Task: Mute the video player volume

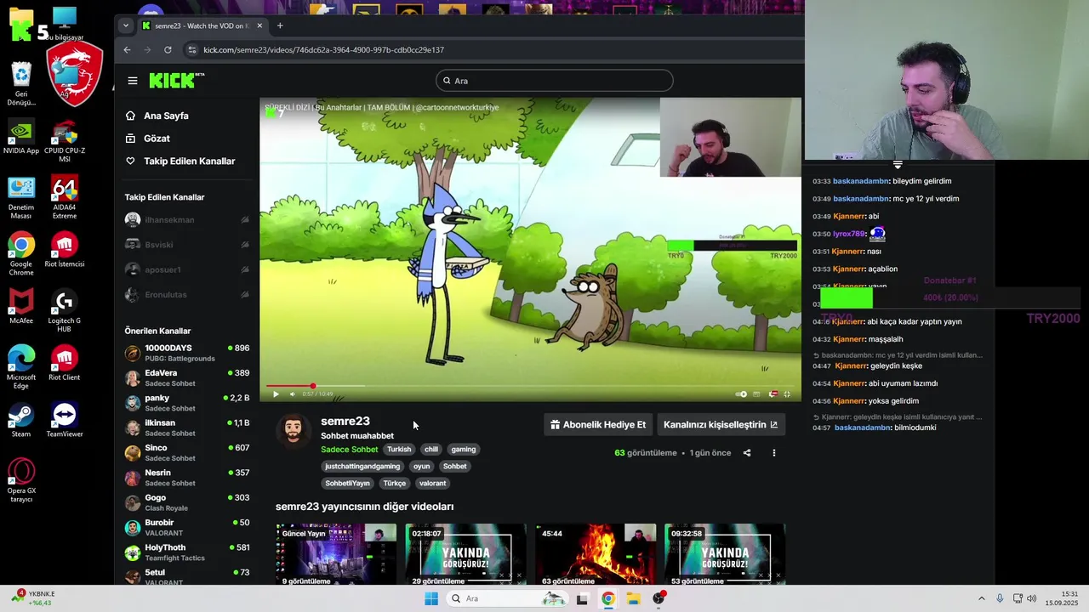Action: [292, 394]
